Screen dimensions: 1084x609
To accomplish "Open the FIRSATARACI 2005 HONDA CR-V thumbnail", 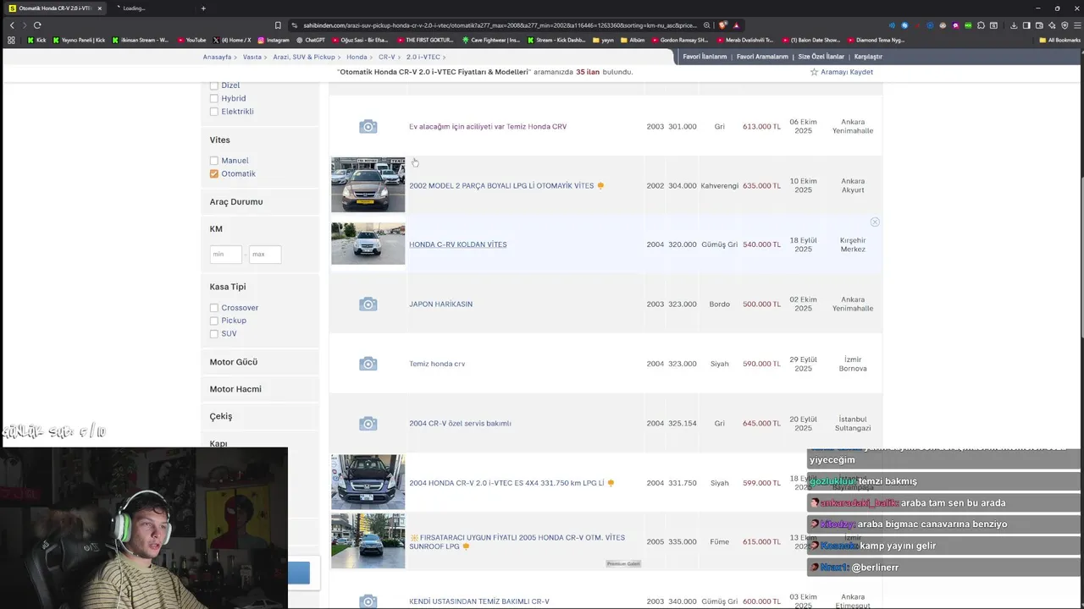I will click(x=368, y=540).
